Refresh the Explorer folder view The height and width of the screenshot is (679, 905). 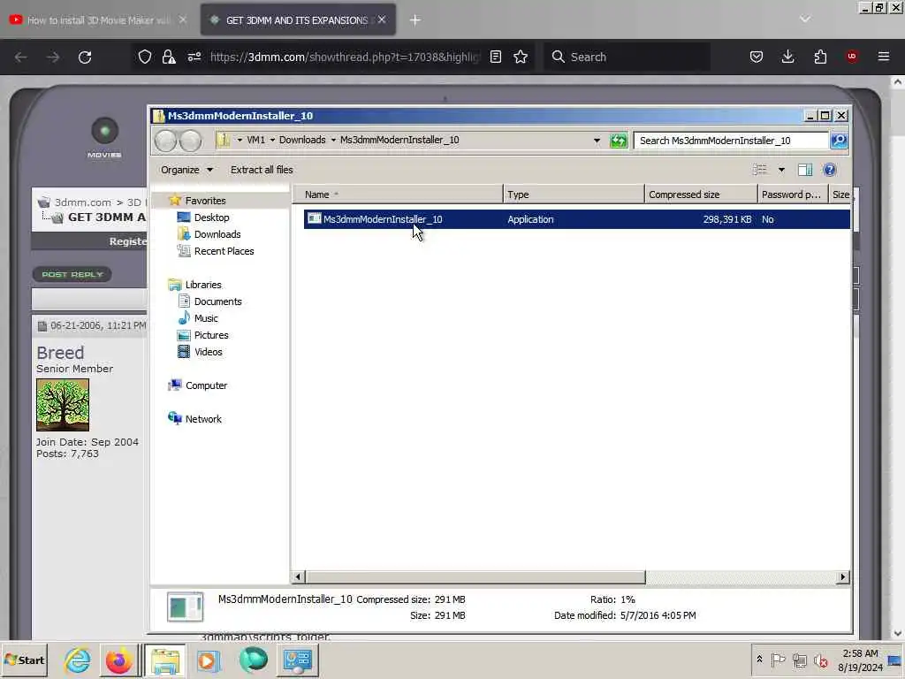pos(618,141)
